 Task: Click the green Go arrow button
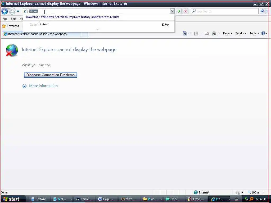click(x=179, y=11)
